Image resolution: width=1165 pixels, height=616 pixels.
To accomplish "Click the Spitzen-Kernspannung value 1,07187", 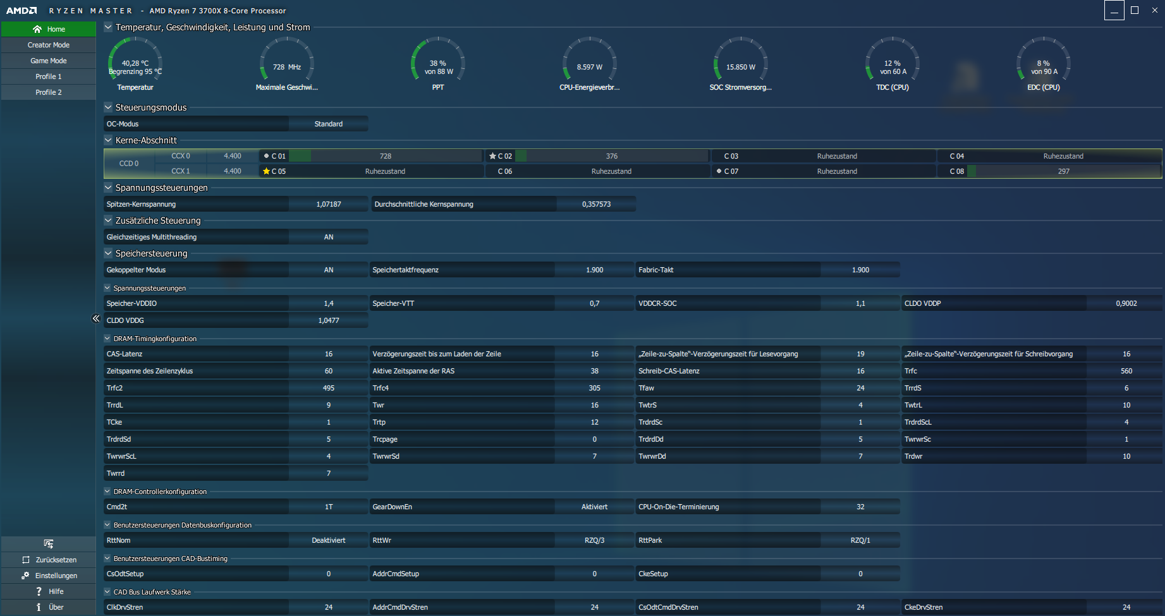I will 329,204.
